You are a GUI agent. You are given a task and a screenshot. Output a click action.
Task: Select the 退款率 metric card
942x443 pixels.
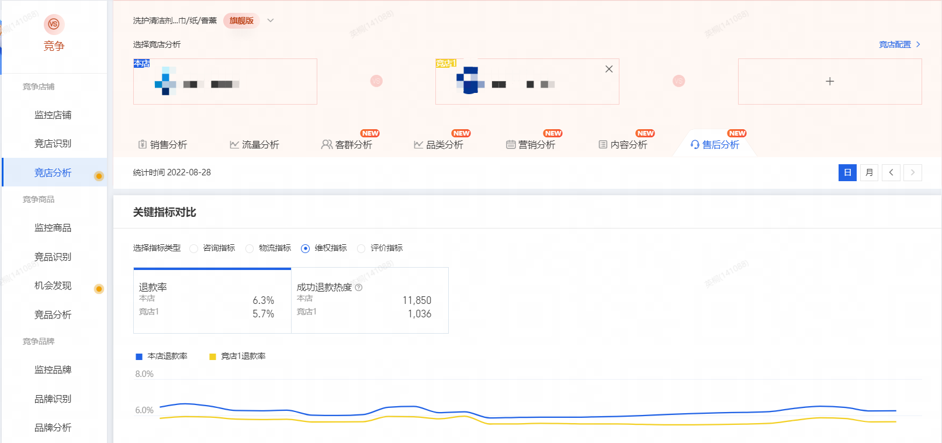coord(212,300)
